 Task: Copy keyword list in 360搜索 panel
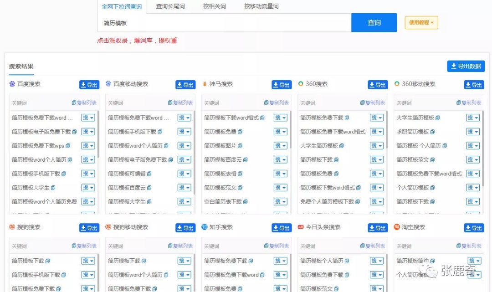372,103
